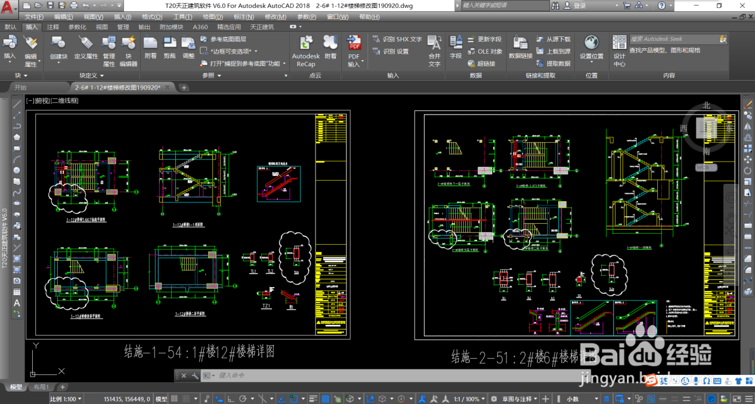Open the 文件(F) menu
Image resolution: width=755 pixels, height=404 pixels.
pyautogui.click(x=34, y=17)
